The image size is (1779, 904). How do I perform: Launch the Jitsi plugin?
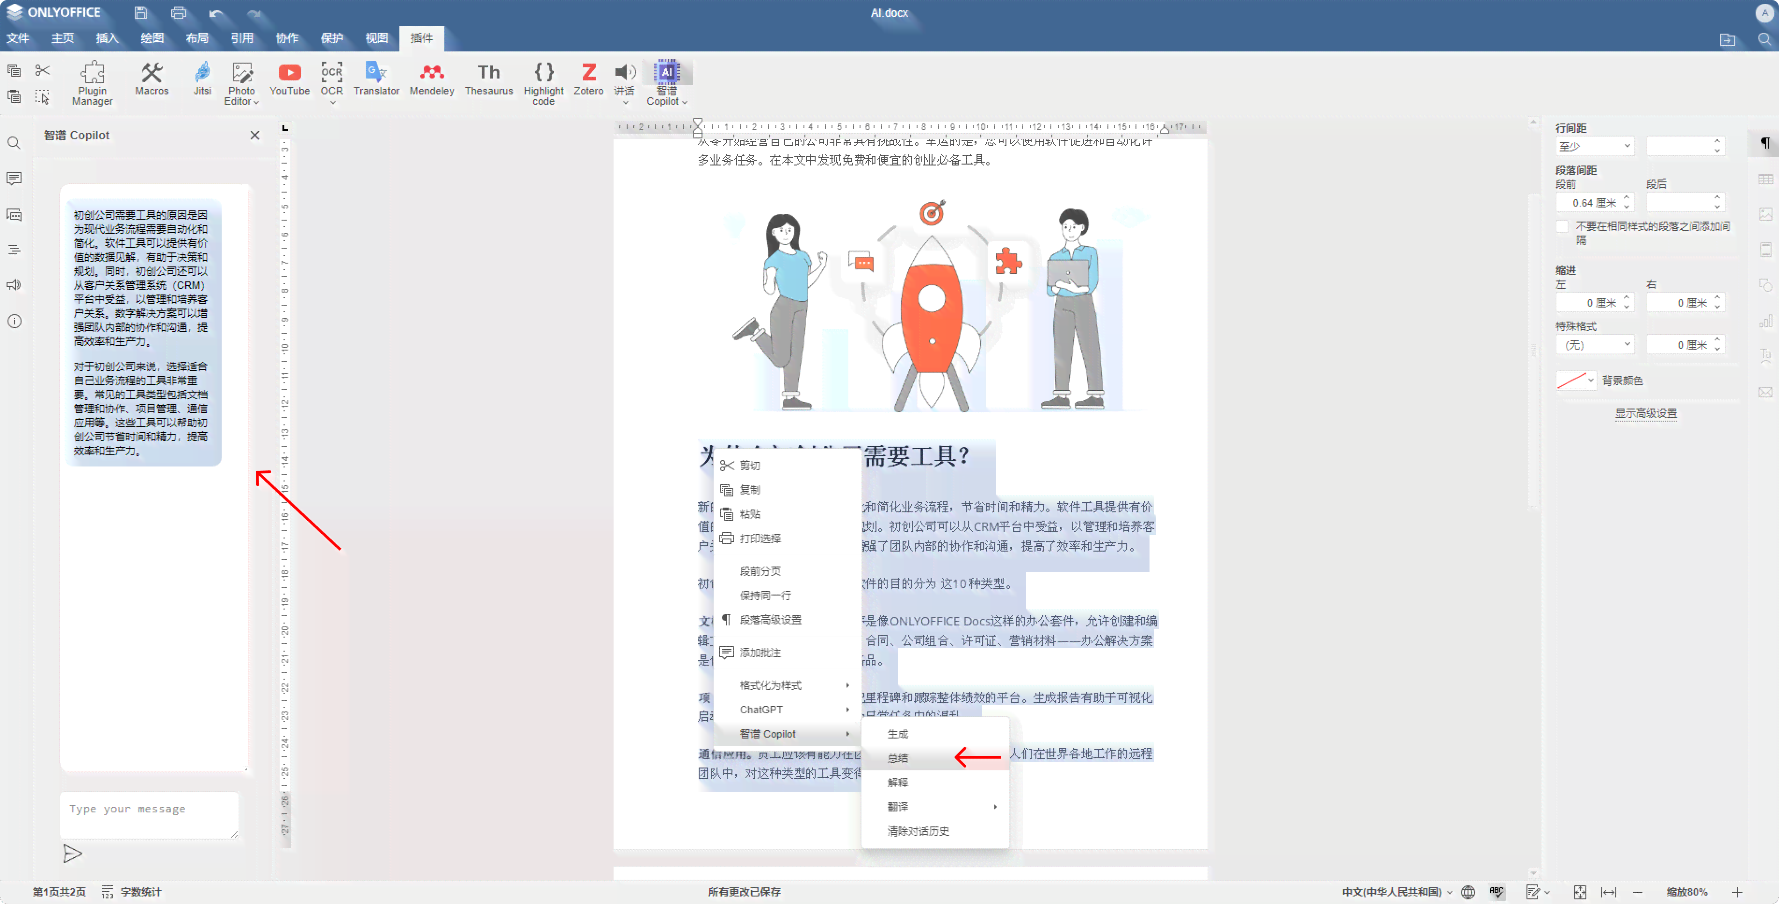click(202, 78)
